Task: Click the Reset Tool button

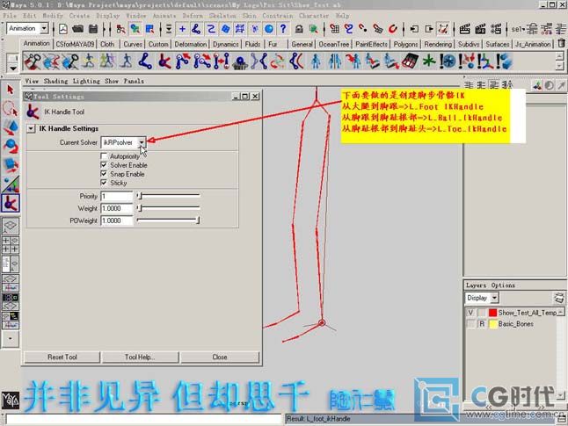Action: [x=62, y=357]
